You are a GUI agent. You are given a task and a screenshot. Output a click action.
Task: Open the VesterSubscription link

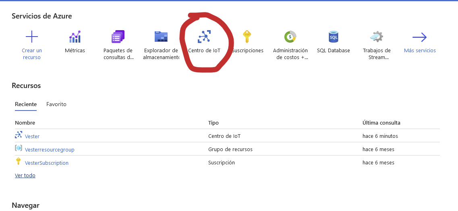(47, 163)
